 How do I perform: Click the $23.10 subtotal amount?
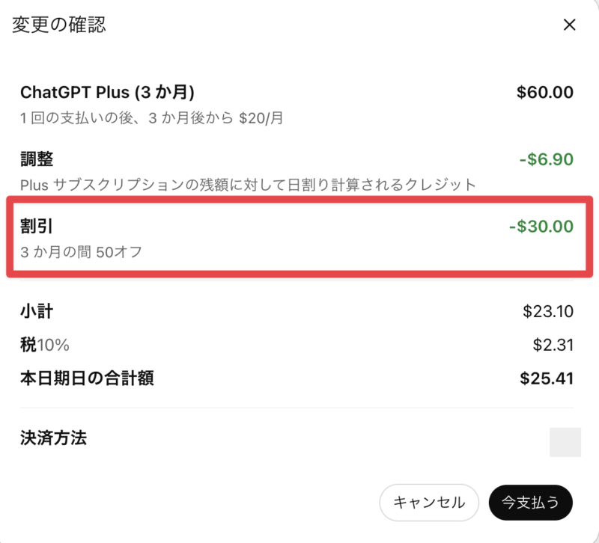(x=548, y=311)
